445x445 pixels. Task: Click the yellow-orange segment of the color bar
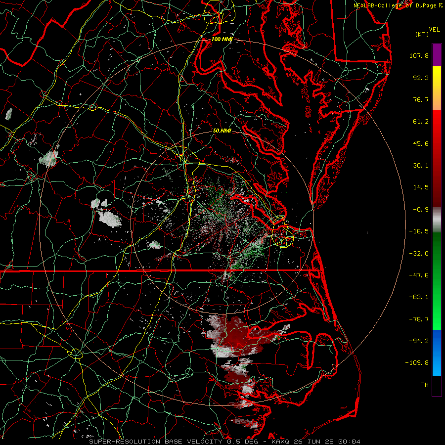coord(437,88)
